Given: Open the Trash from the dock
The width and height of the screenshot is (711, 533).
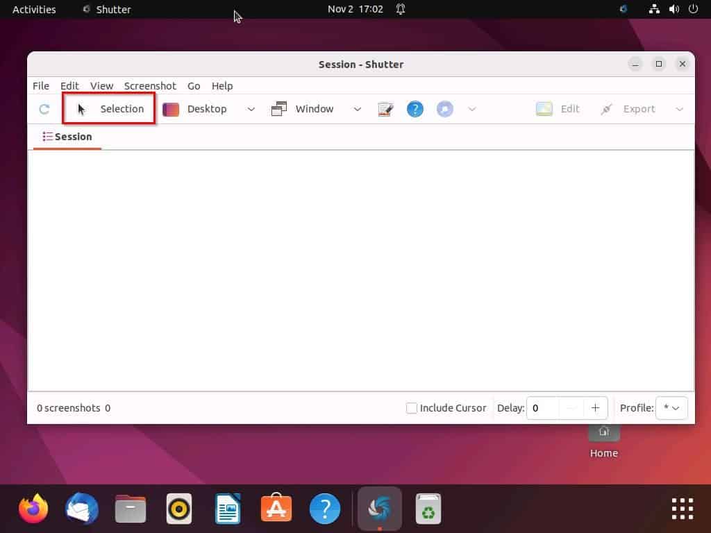Looking at the screenshot, I should [428, 509].
